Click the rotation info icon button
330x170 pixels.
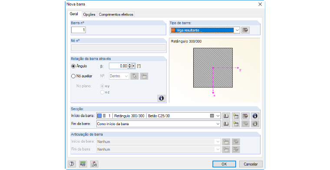coord(162,98)
